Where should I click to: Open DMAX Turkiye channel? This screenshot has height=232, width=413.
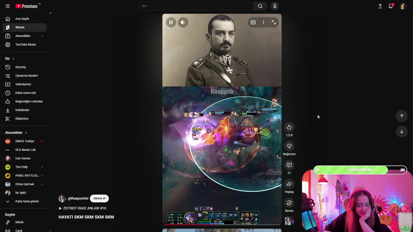25,141
